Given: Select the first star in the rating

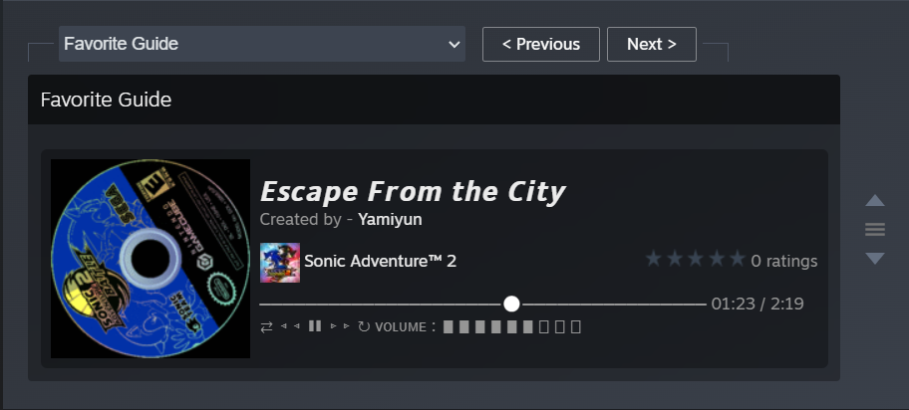Looking at the screenshot, I should point(654,259).
